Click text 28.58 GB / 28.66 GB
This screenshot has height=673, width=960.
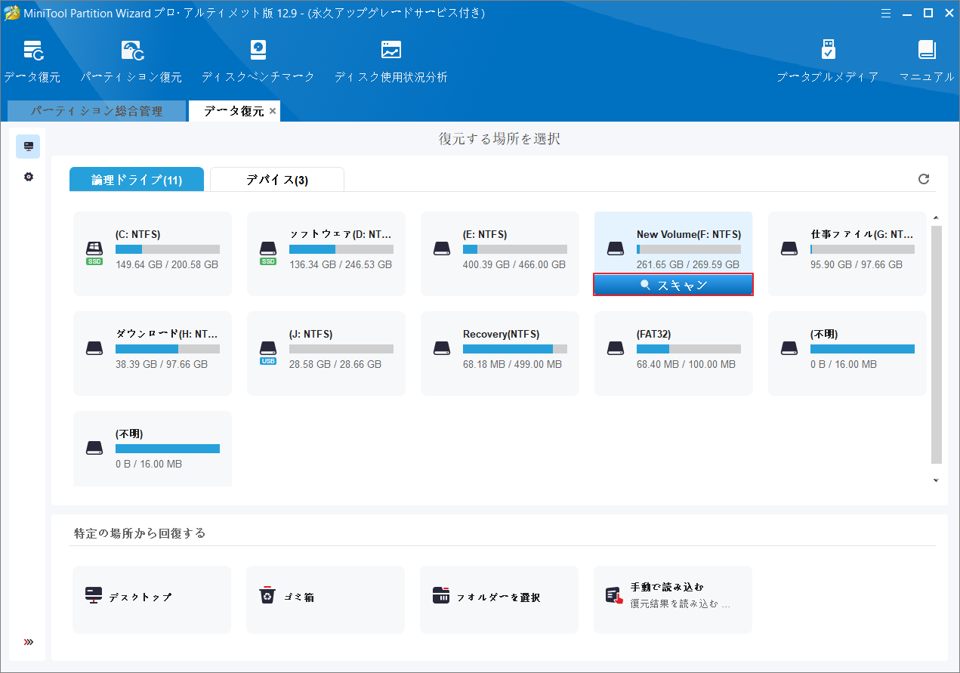click(335, 364)
